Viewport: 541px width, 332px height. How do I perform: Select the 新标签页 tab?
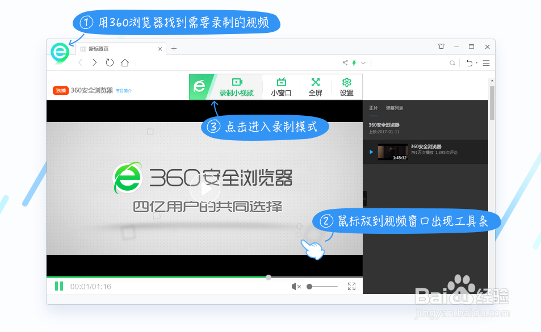click(121, 49)
